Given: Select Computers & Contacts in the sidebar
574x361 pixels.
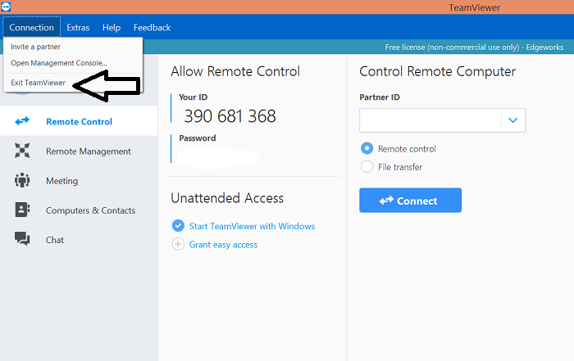Looking at the screenshot, I should tap(79, 210).
